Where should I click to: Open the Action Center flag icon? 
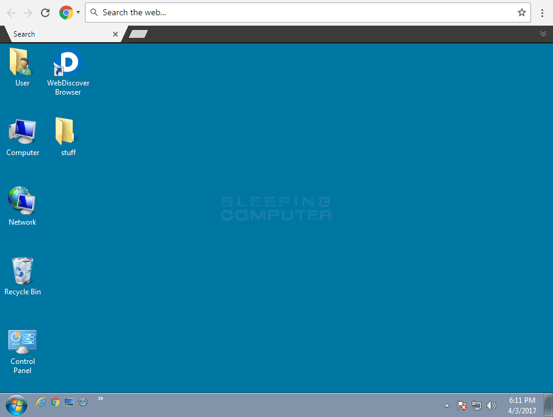[x=462, y=406]
